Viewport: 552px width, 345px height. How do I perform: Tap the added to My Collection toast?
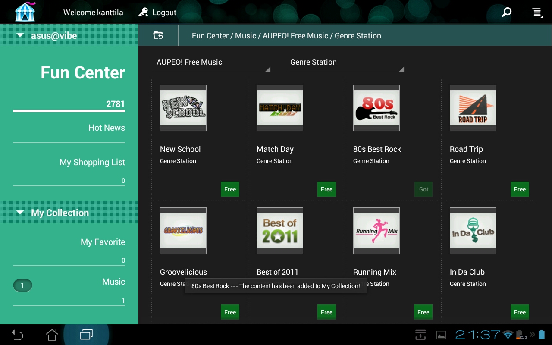(276, 286)
